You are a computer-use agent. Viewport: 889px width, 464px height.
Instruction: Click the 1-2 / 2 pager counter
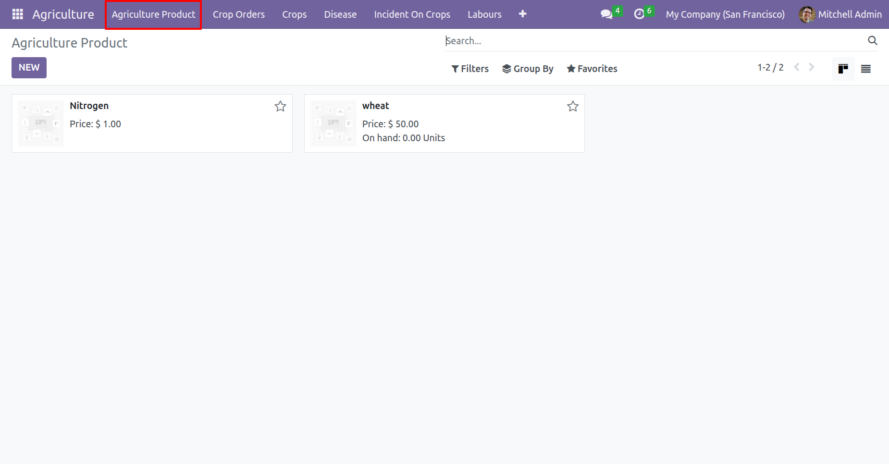(x=770, y=67)
